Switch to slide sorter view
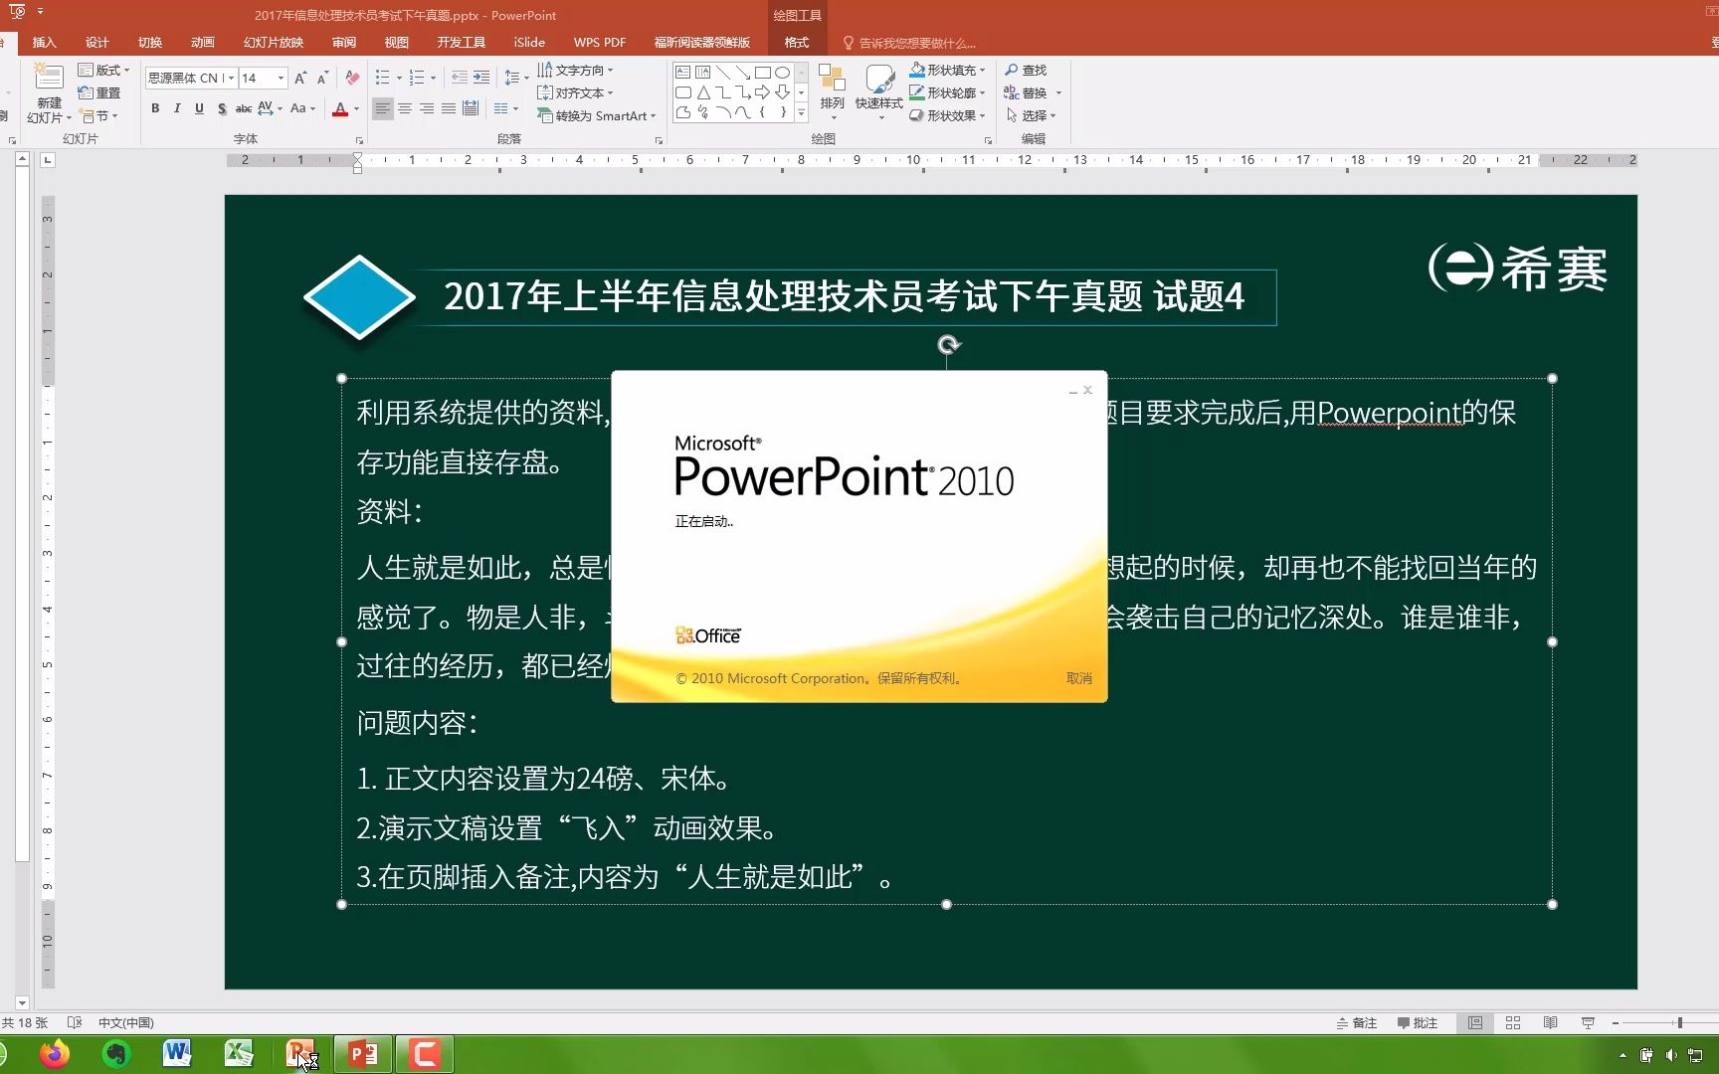The height and width of the screenshot is (1074, 1719). pos(1513,1023)
